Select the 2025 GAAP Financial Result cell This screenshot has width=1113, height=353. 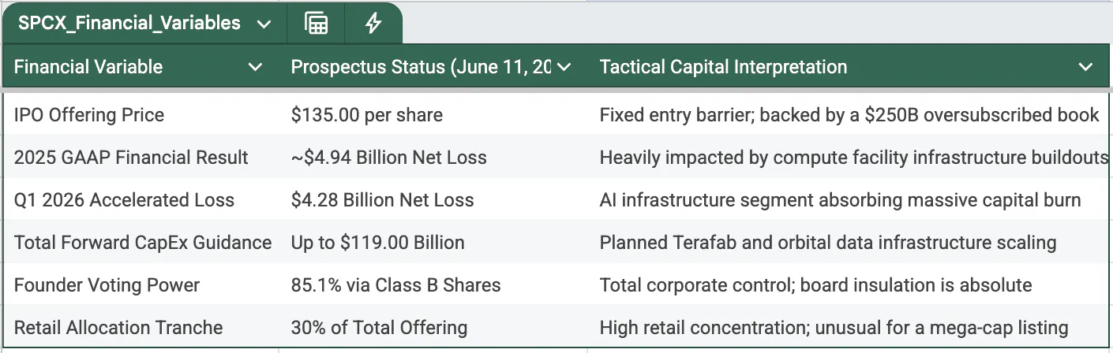141,157
